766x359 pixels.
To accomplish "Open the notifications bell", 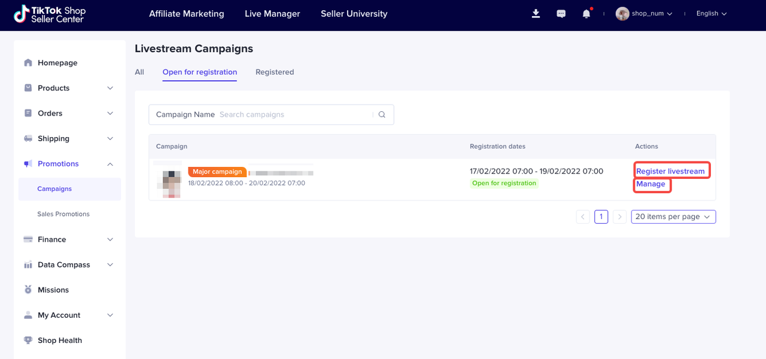I will point(586,13).
